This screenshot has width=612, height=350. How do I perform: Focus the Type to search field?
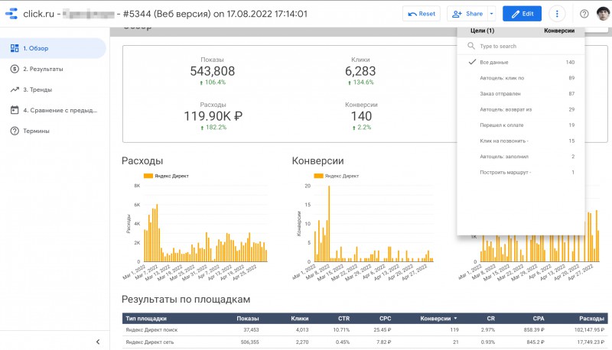tap(524, 46)
